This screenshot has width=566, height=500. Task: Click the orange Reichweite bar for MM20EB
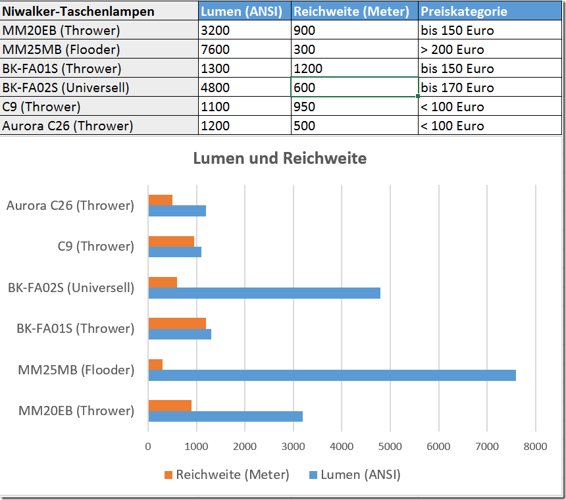[170, 405]
